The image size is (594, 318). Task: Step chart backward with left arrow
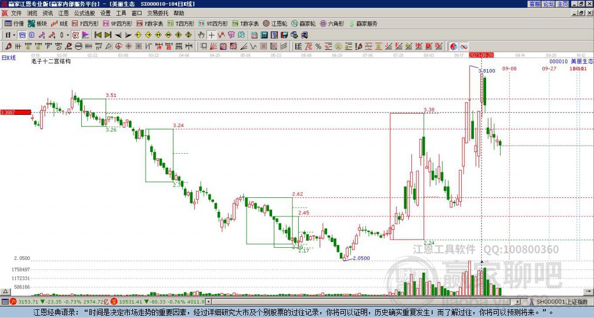118,35
